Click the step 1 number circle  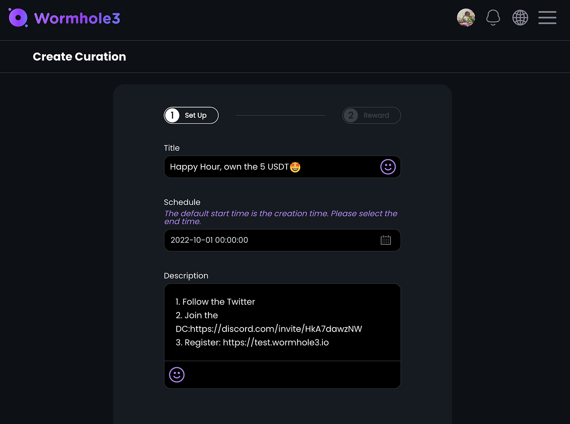click(x=172, y=115)
